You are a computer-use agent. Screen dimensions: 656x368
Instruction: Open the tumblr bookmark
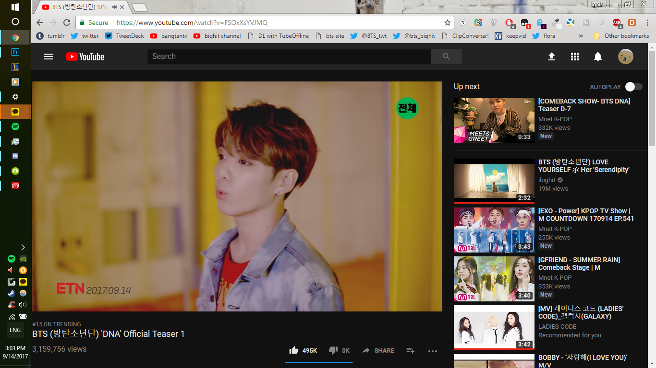(50, 36)
